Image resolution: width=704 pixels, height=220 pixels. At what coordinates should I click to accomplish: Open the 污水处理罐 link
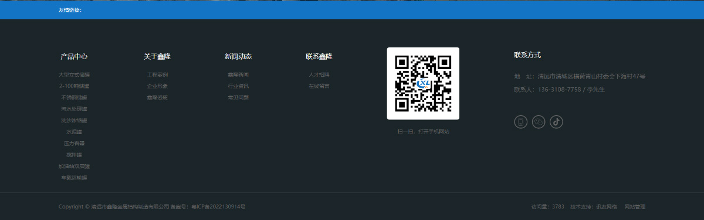(x=74, y=109)
